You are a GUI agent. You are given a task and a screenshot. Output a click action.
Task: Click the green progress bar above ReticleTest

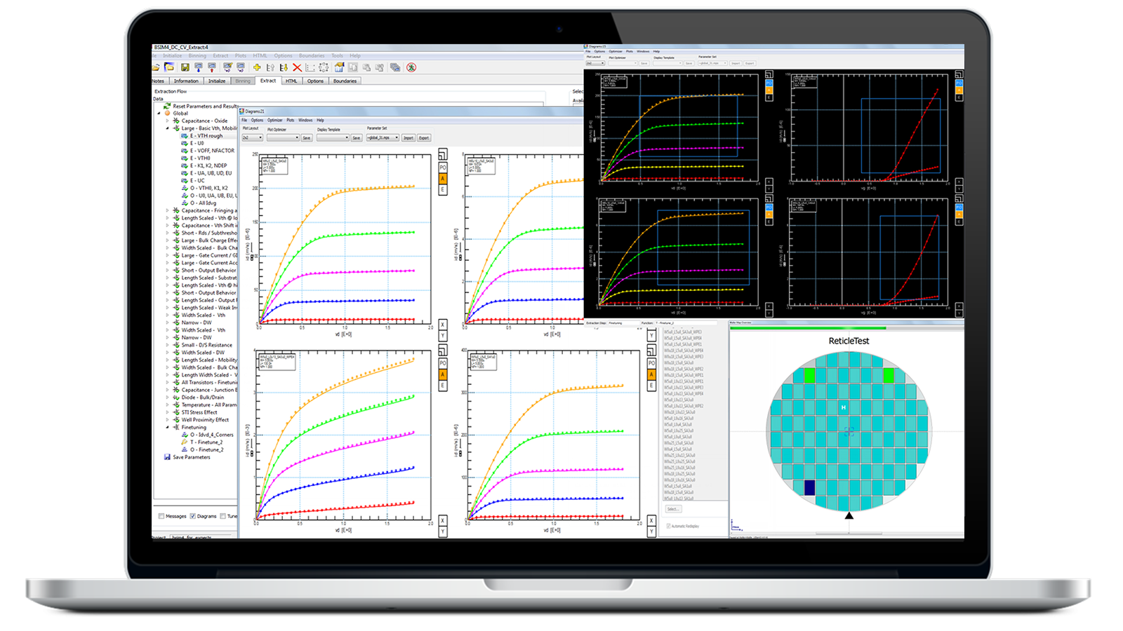point(808,327)
